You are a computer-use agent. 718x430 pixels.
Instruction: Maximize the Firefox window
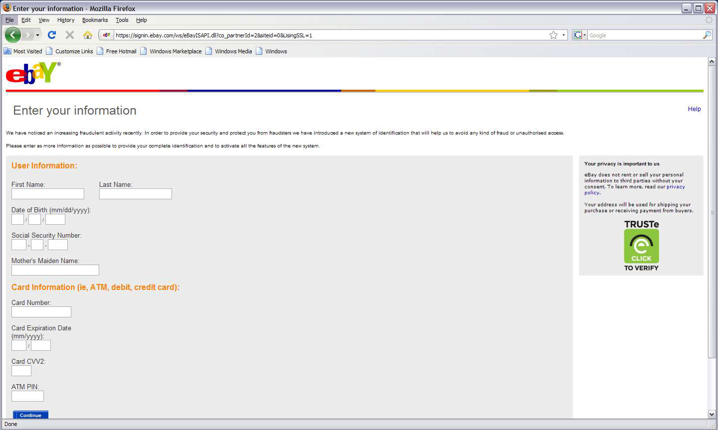[698, 8]
